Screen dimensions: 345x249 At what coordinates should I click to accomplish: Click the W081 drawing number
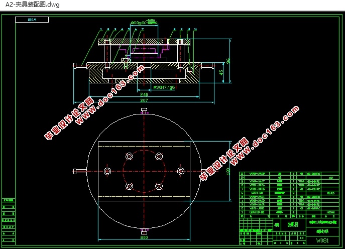tap(322, 240)
